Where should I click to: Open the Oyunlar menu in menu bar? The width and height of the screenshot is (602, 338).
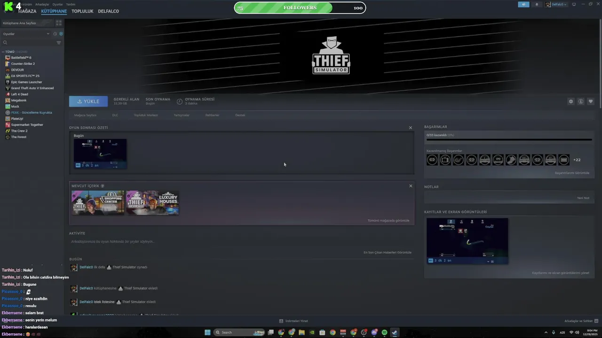tap(57, 4)
